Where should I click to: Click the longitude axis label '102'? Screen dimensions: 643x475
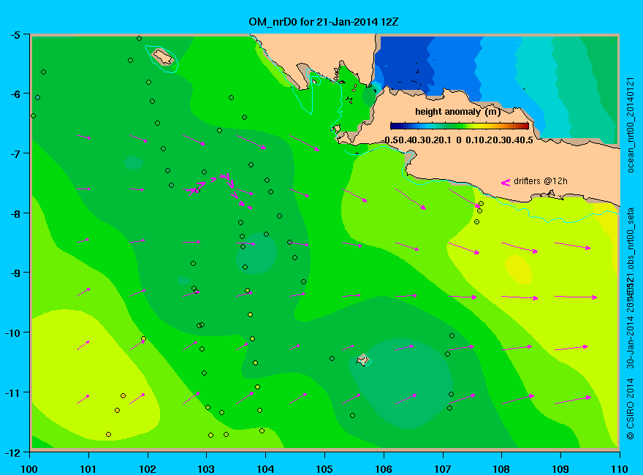pos(147,469)
